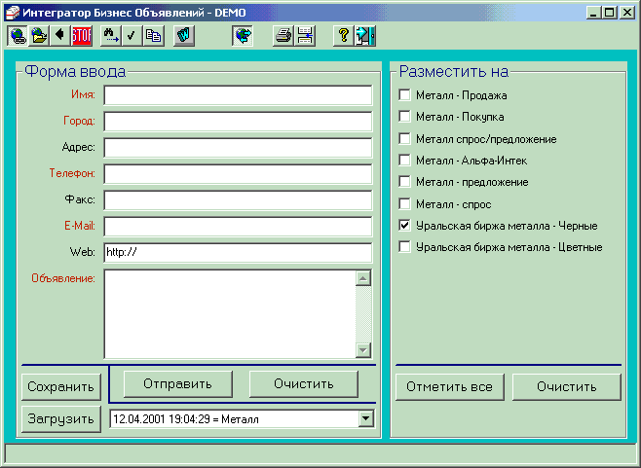
Task: Click the Факс input field
Action: click(x=238, y=200)
